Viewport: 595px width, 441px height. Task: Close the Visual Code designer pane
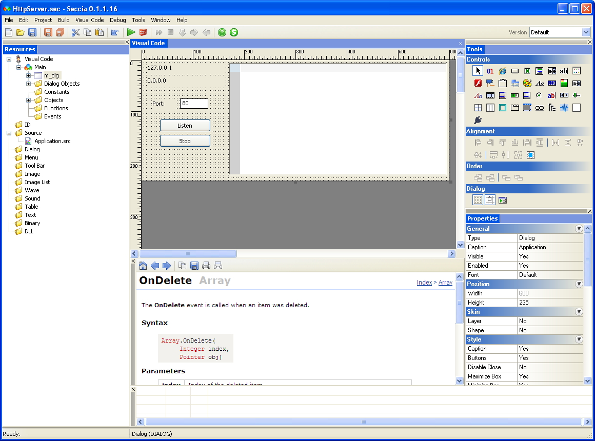tap(461, 43)
